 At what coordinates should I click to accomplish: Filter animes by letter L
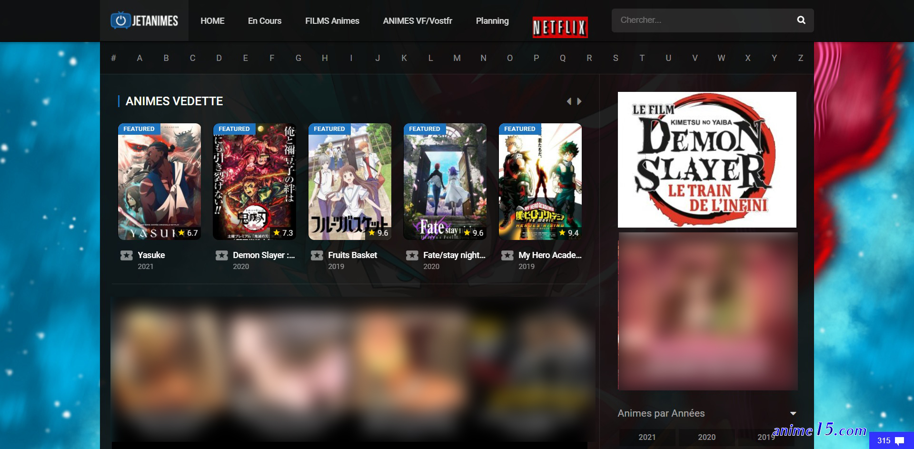coord(430,58)
